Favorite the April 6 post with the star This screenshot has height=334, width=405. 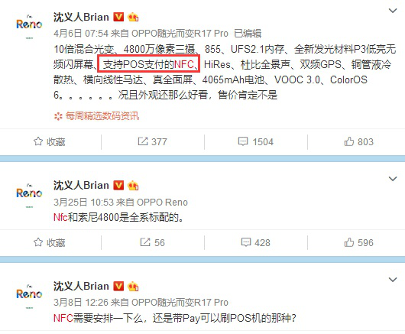pyautogui.click(x=50, y=142)
